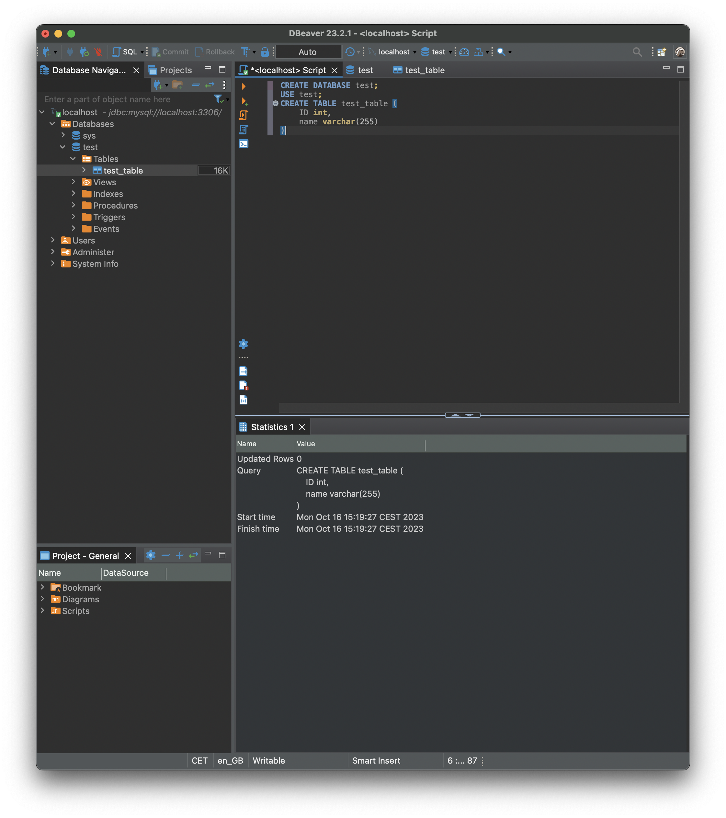Expand the Views folder

[x=73, y=182]
